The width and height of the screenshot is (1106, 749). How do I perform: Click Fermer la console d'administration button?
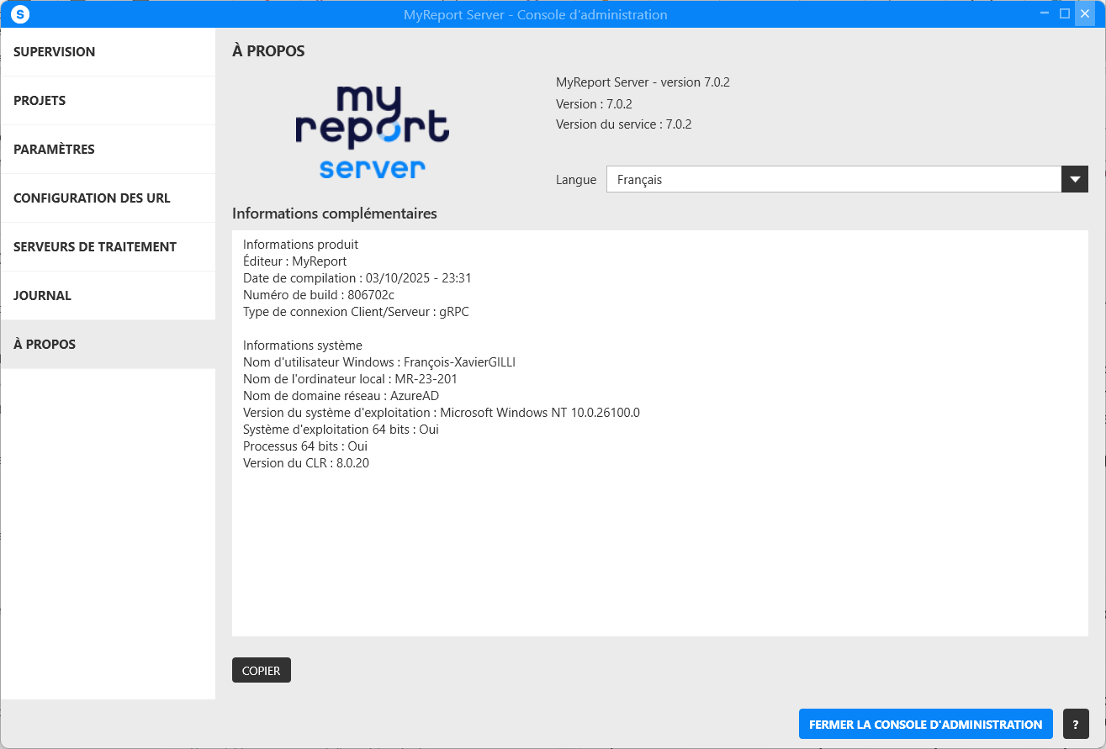click(925, 724)
